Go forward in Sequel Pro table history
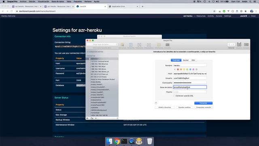 233,44
